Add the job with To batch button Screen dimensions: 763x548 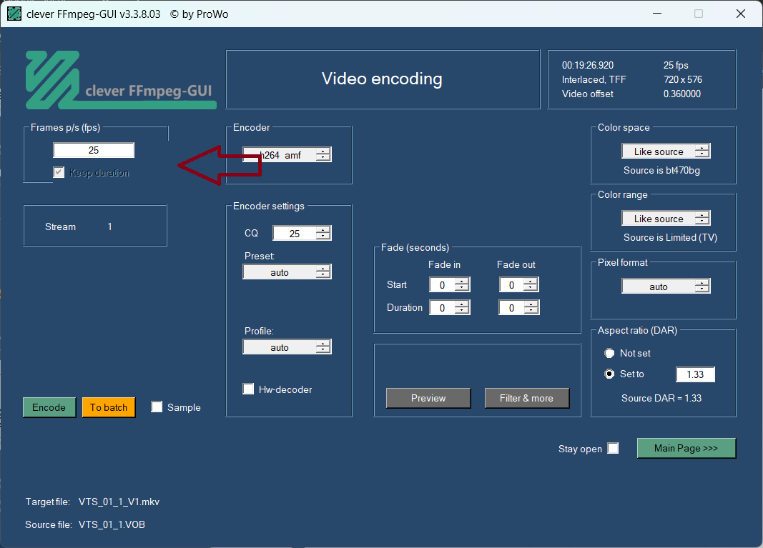coord(109,407)
